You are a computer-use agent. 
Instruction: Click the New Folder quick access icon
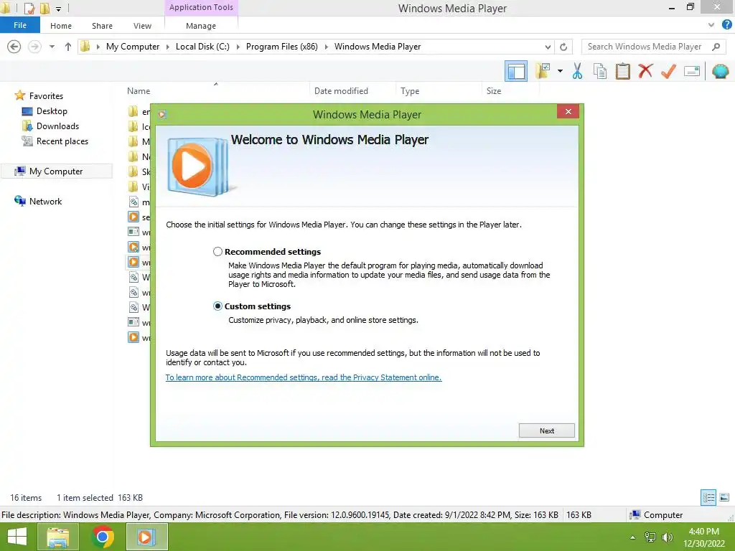point(45,8)
